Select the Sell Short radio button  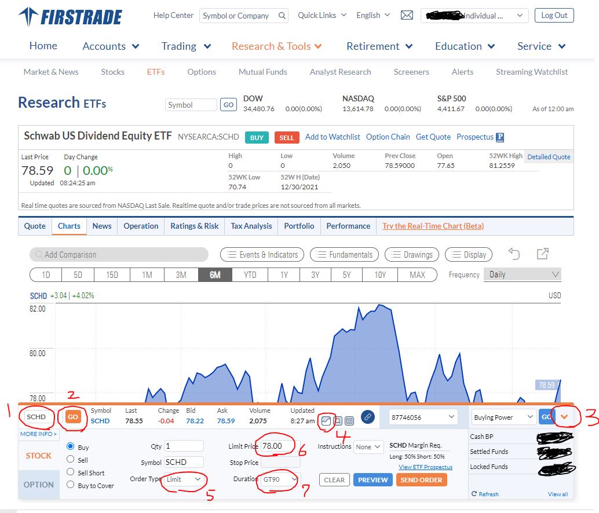click(x=70, y=472)
